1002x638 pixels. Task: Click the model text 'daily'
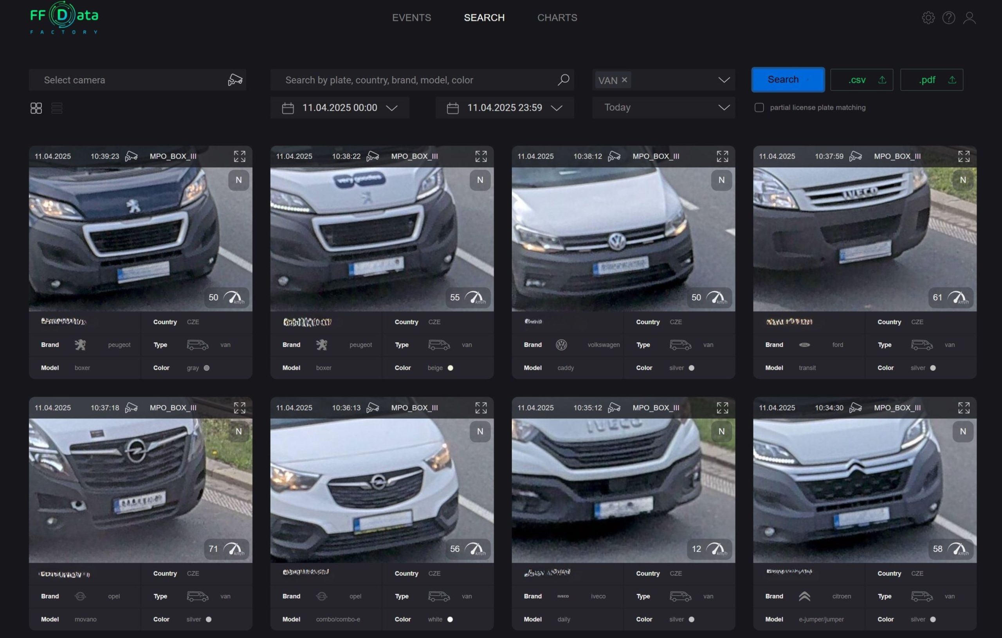(x=563, y=620)
